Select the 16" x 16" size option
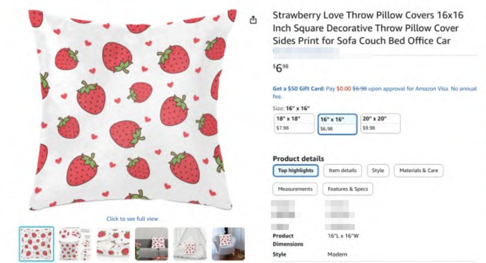486x263 pixels. (337, 123)
